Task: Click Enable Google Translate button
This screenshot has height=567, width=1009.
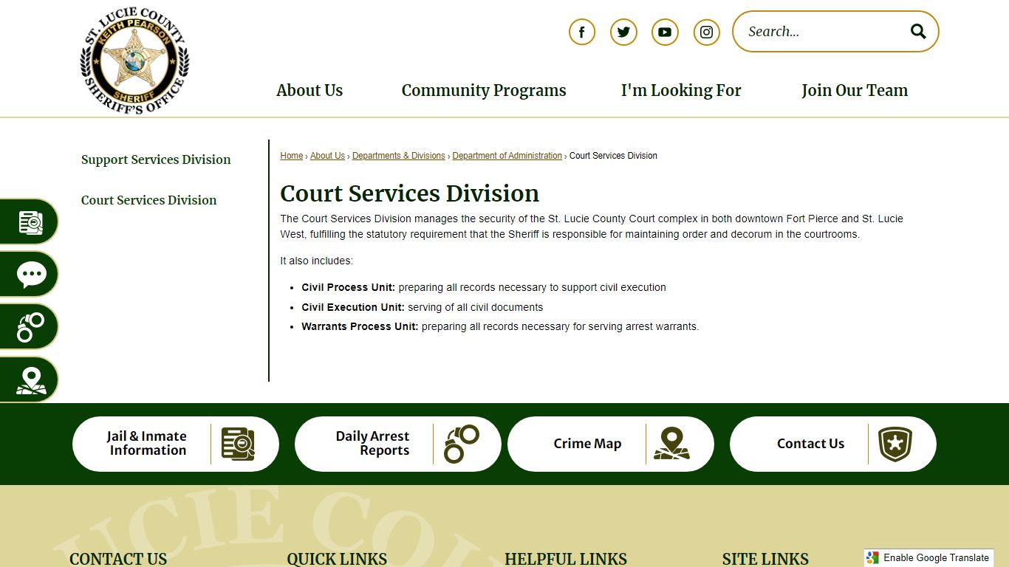Action: point(929,558)
